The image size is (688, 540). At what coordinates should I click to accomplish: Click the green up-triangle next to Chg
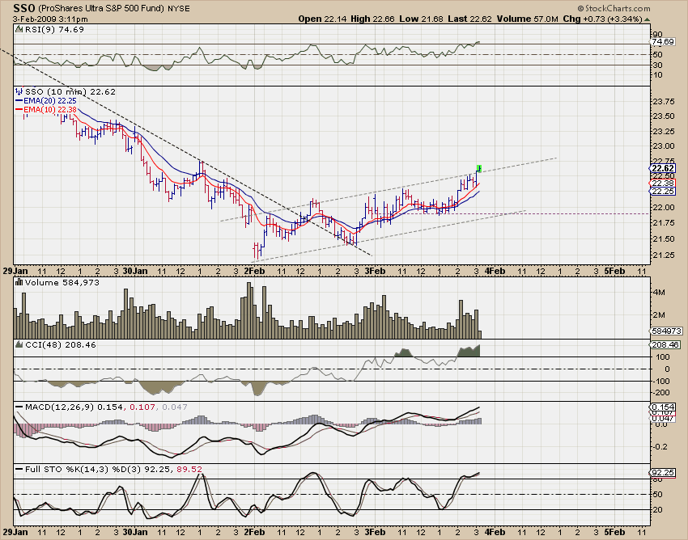pyautogui.click(x=648, y=19)
